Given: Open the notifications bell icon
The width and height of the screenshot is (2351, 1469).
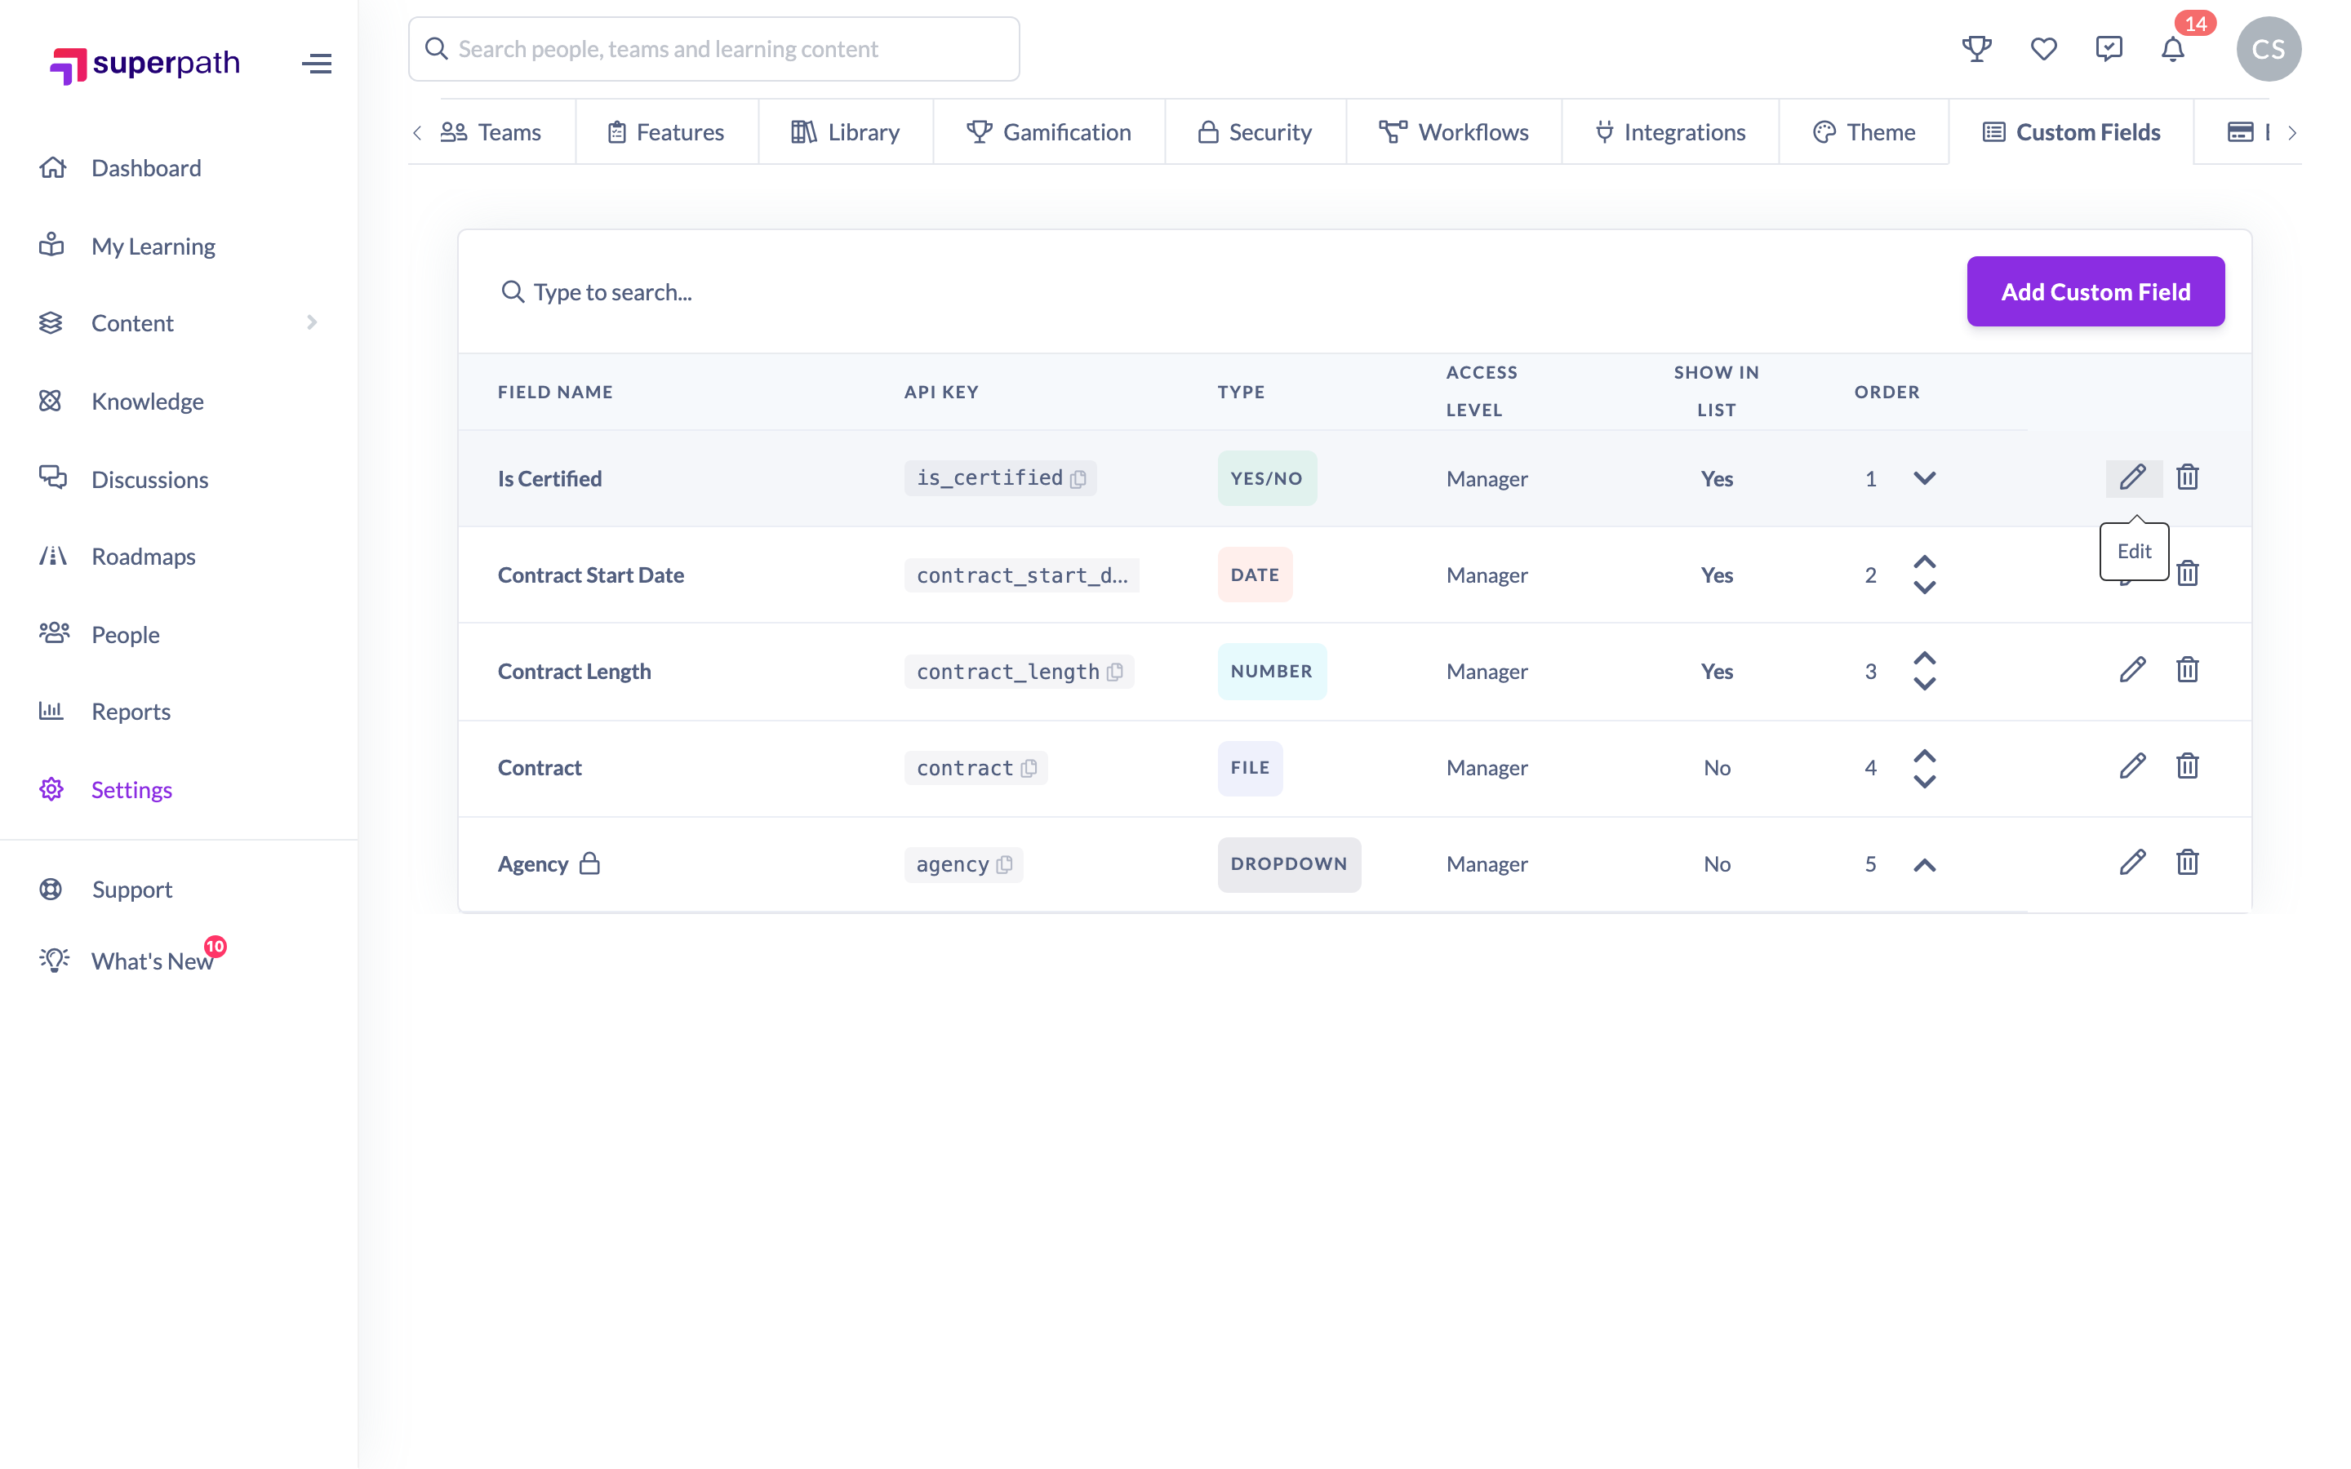Looking at the screenshot, I should pyautogui.click(x=2172, y=49).
